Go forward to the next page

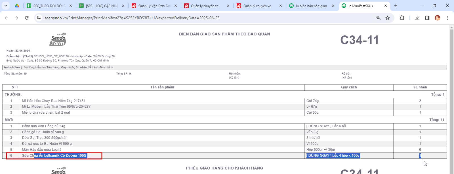coord(16,18)
